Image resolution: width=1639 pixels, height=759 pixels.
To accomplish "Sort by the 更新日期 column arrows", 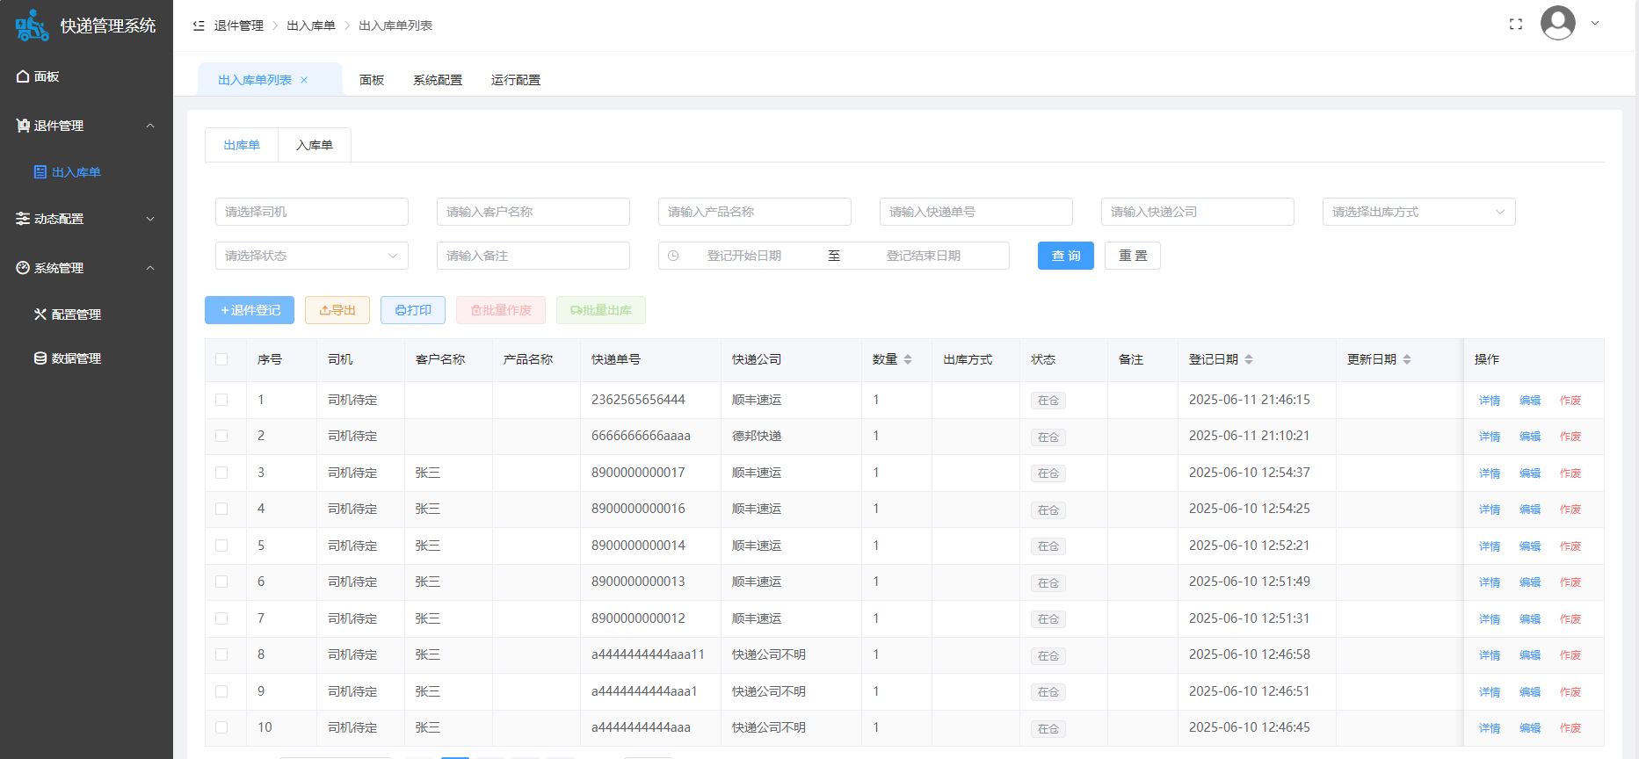I will pyautogui.click(x=1407, y=359).
